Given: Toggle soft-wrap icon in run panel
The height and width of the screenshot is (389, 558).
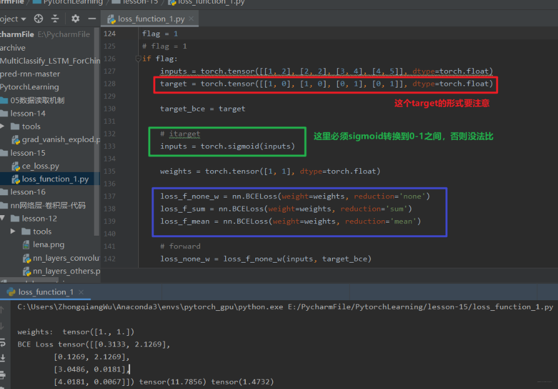Looking at the screenshot, I should coord(3,342).
